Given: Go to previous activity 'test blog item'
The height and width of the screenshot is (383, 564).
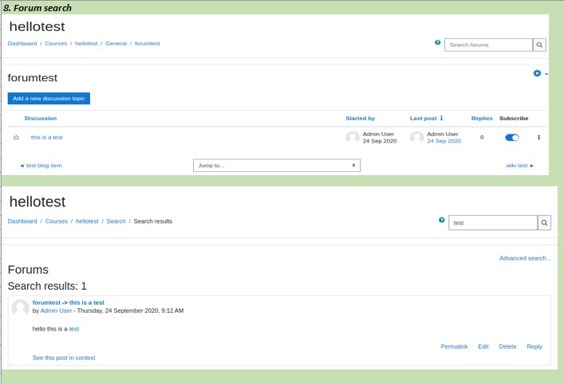Looking at the screenshot, I should (x=41, y=166).
